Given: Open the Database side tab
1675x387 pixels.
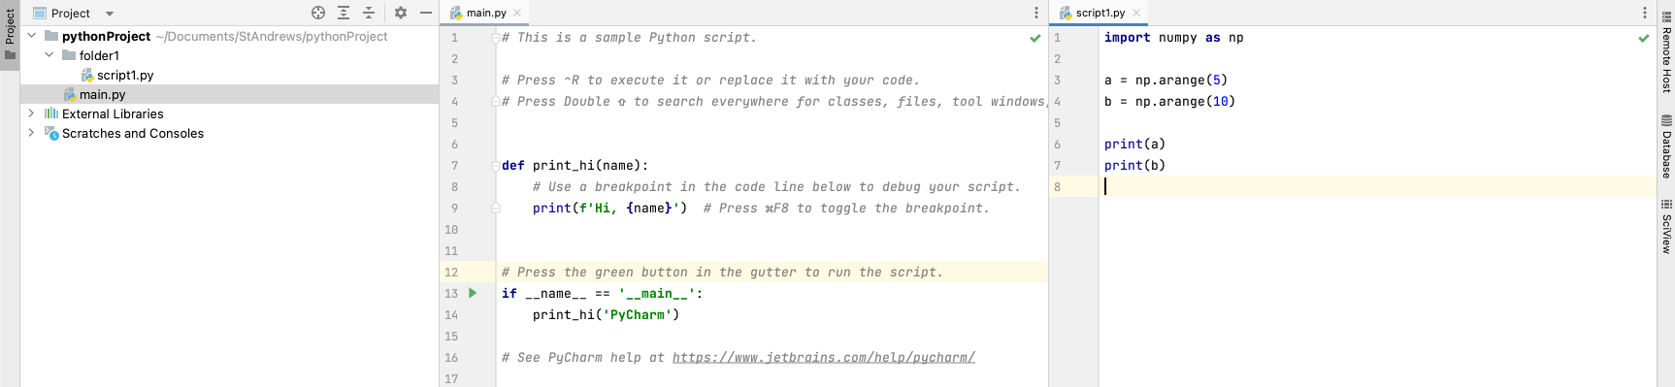Looking at the screenshot, I should (1666, 146).
